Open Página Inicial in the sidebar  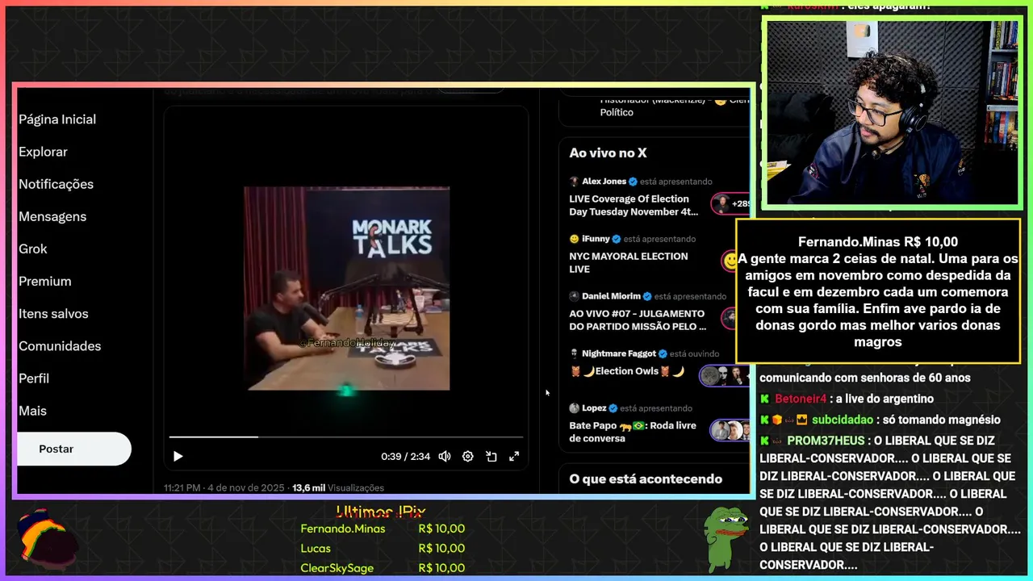(57, 119)
